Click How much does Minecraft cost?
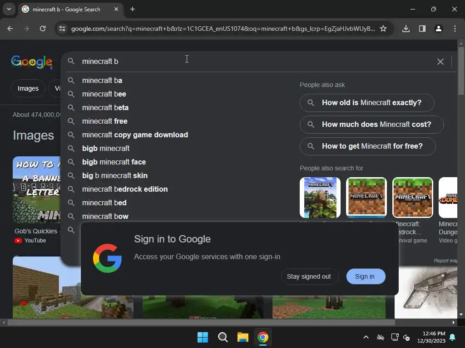Screen dimensions: 465x348 coord(372,125)
